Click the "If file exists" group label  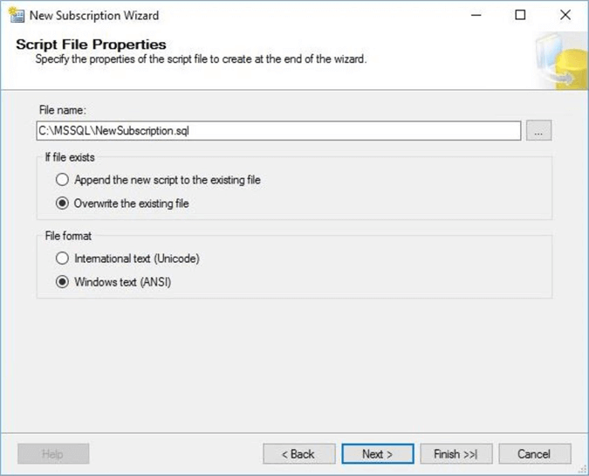pyautogui.click(x=68, y=157)
